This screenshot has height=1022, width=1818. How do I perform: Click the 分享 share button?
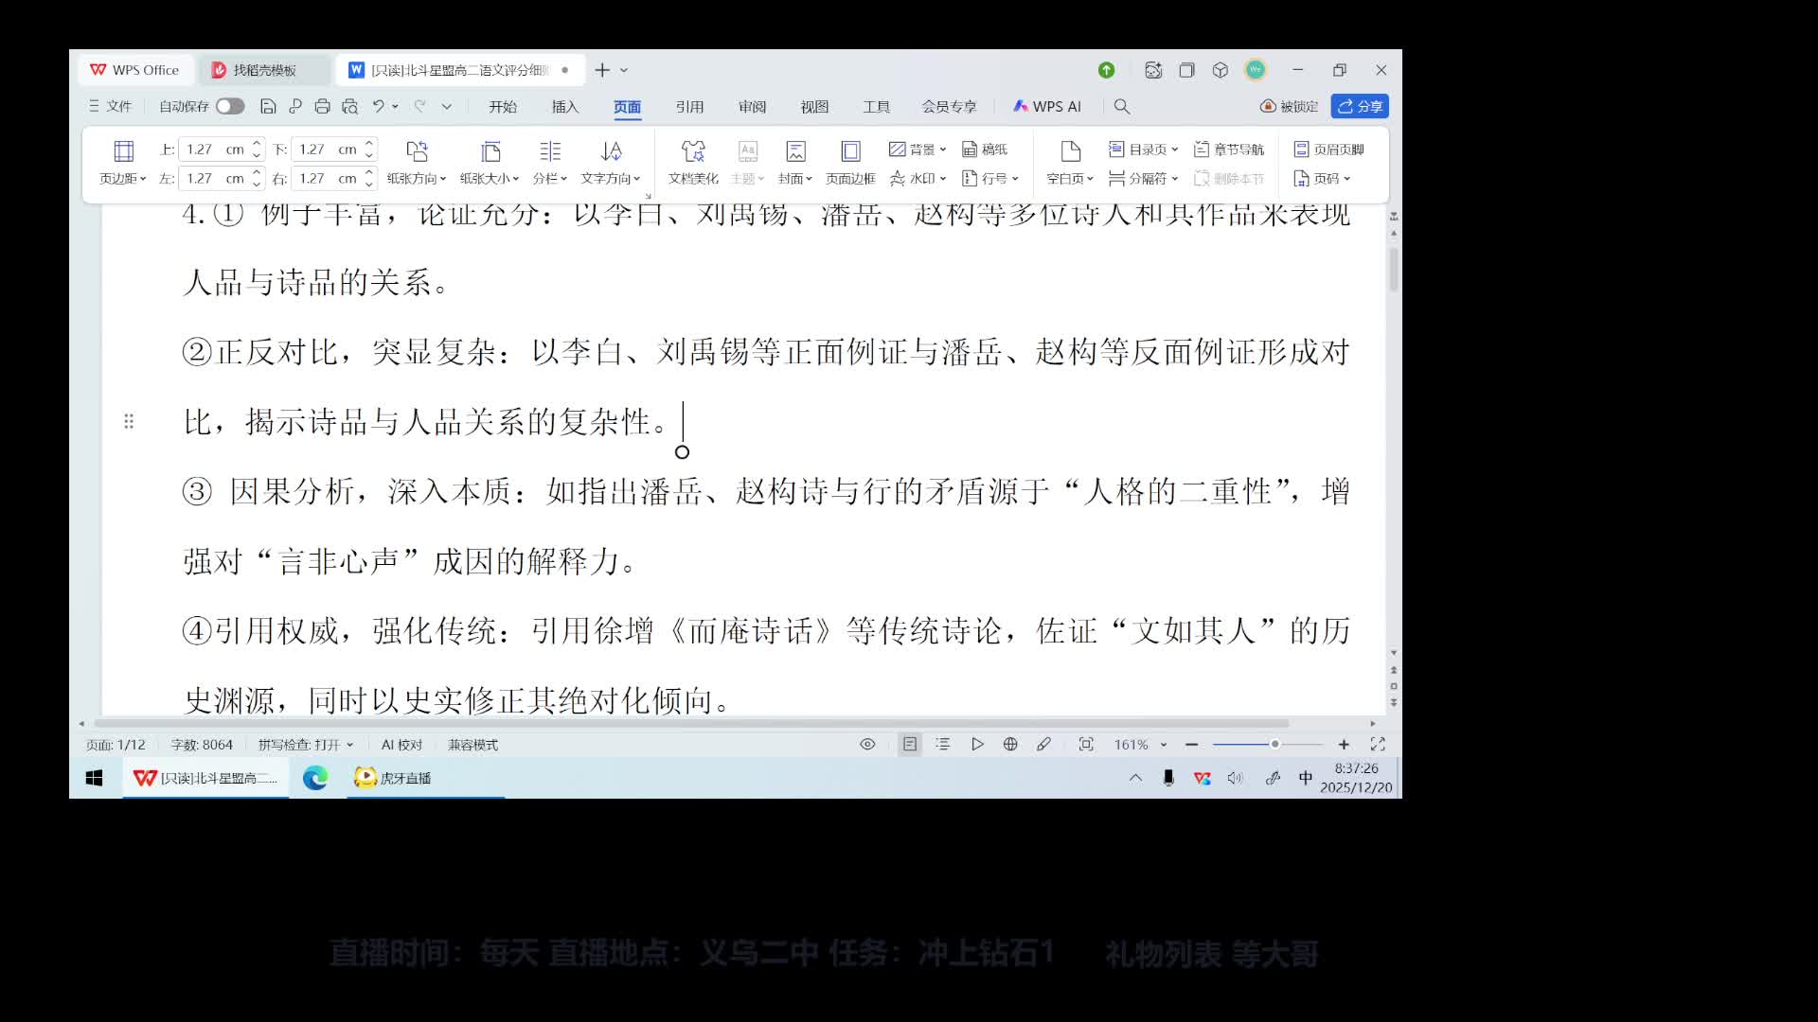coord(1360,106)
